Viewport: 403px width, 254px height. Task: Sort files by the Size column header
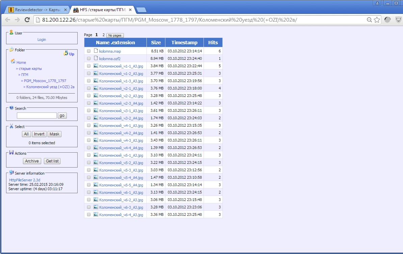coord(156,43)
